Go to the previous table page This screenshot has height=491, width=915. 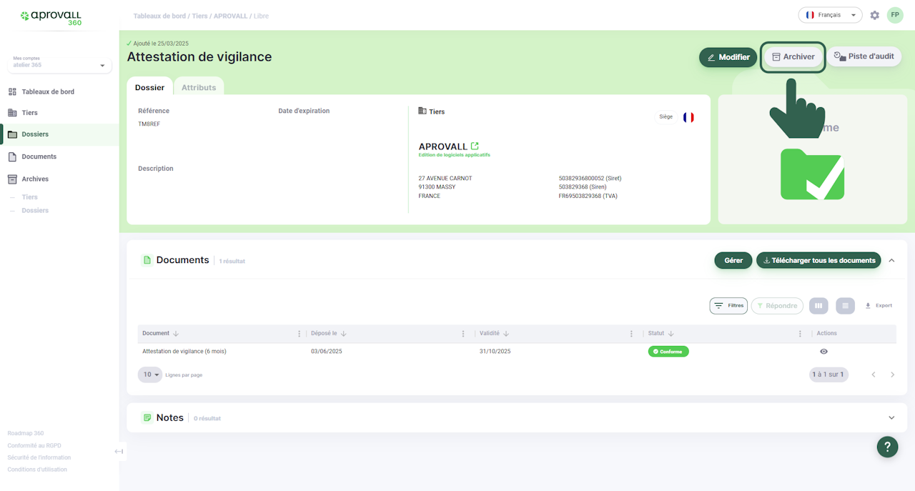(873, 375)
